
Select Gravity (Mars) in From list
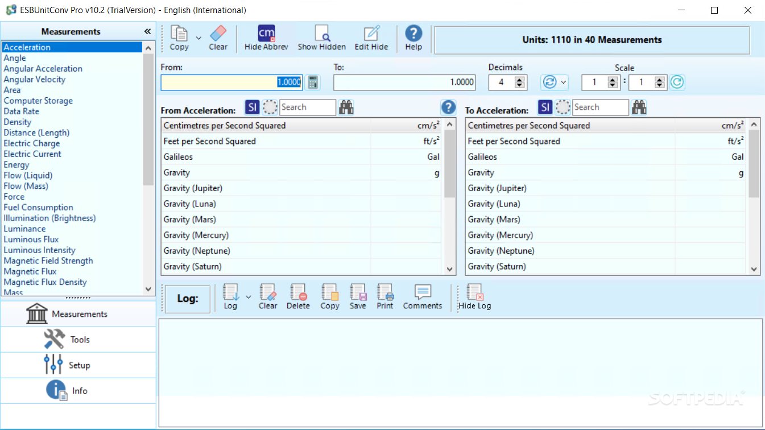[x=301, y=220]
